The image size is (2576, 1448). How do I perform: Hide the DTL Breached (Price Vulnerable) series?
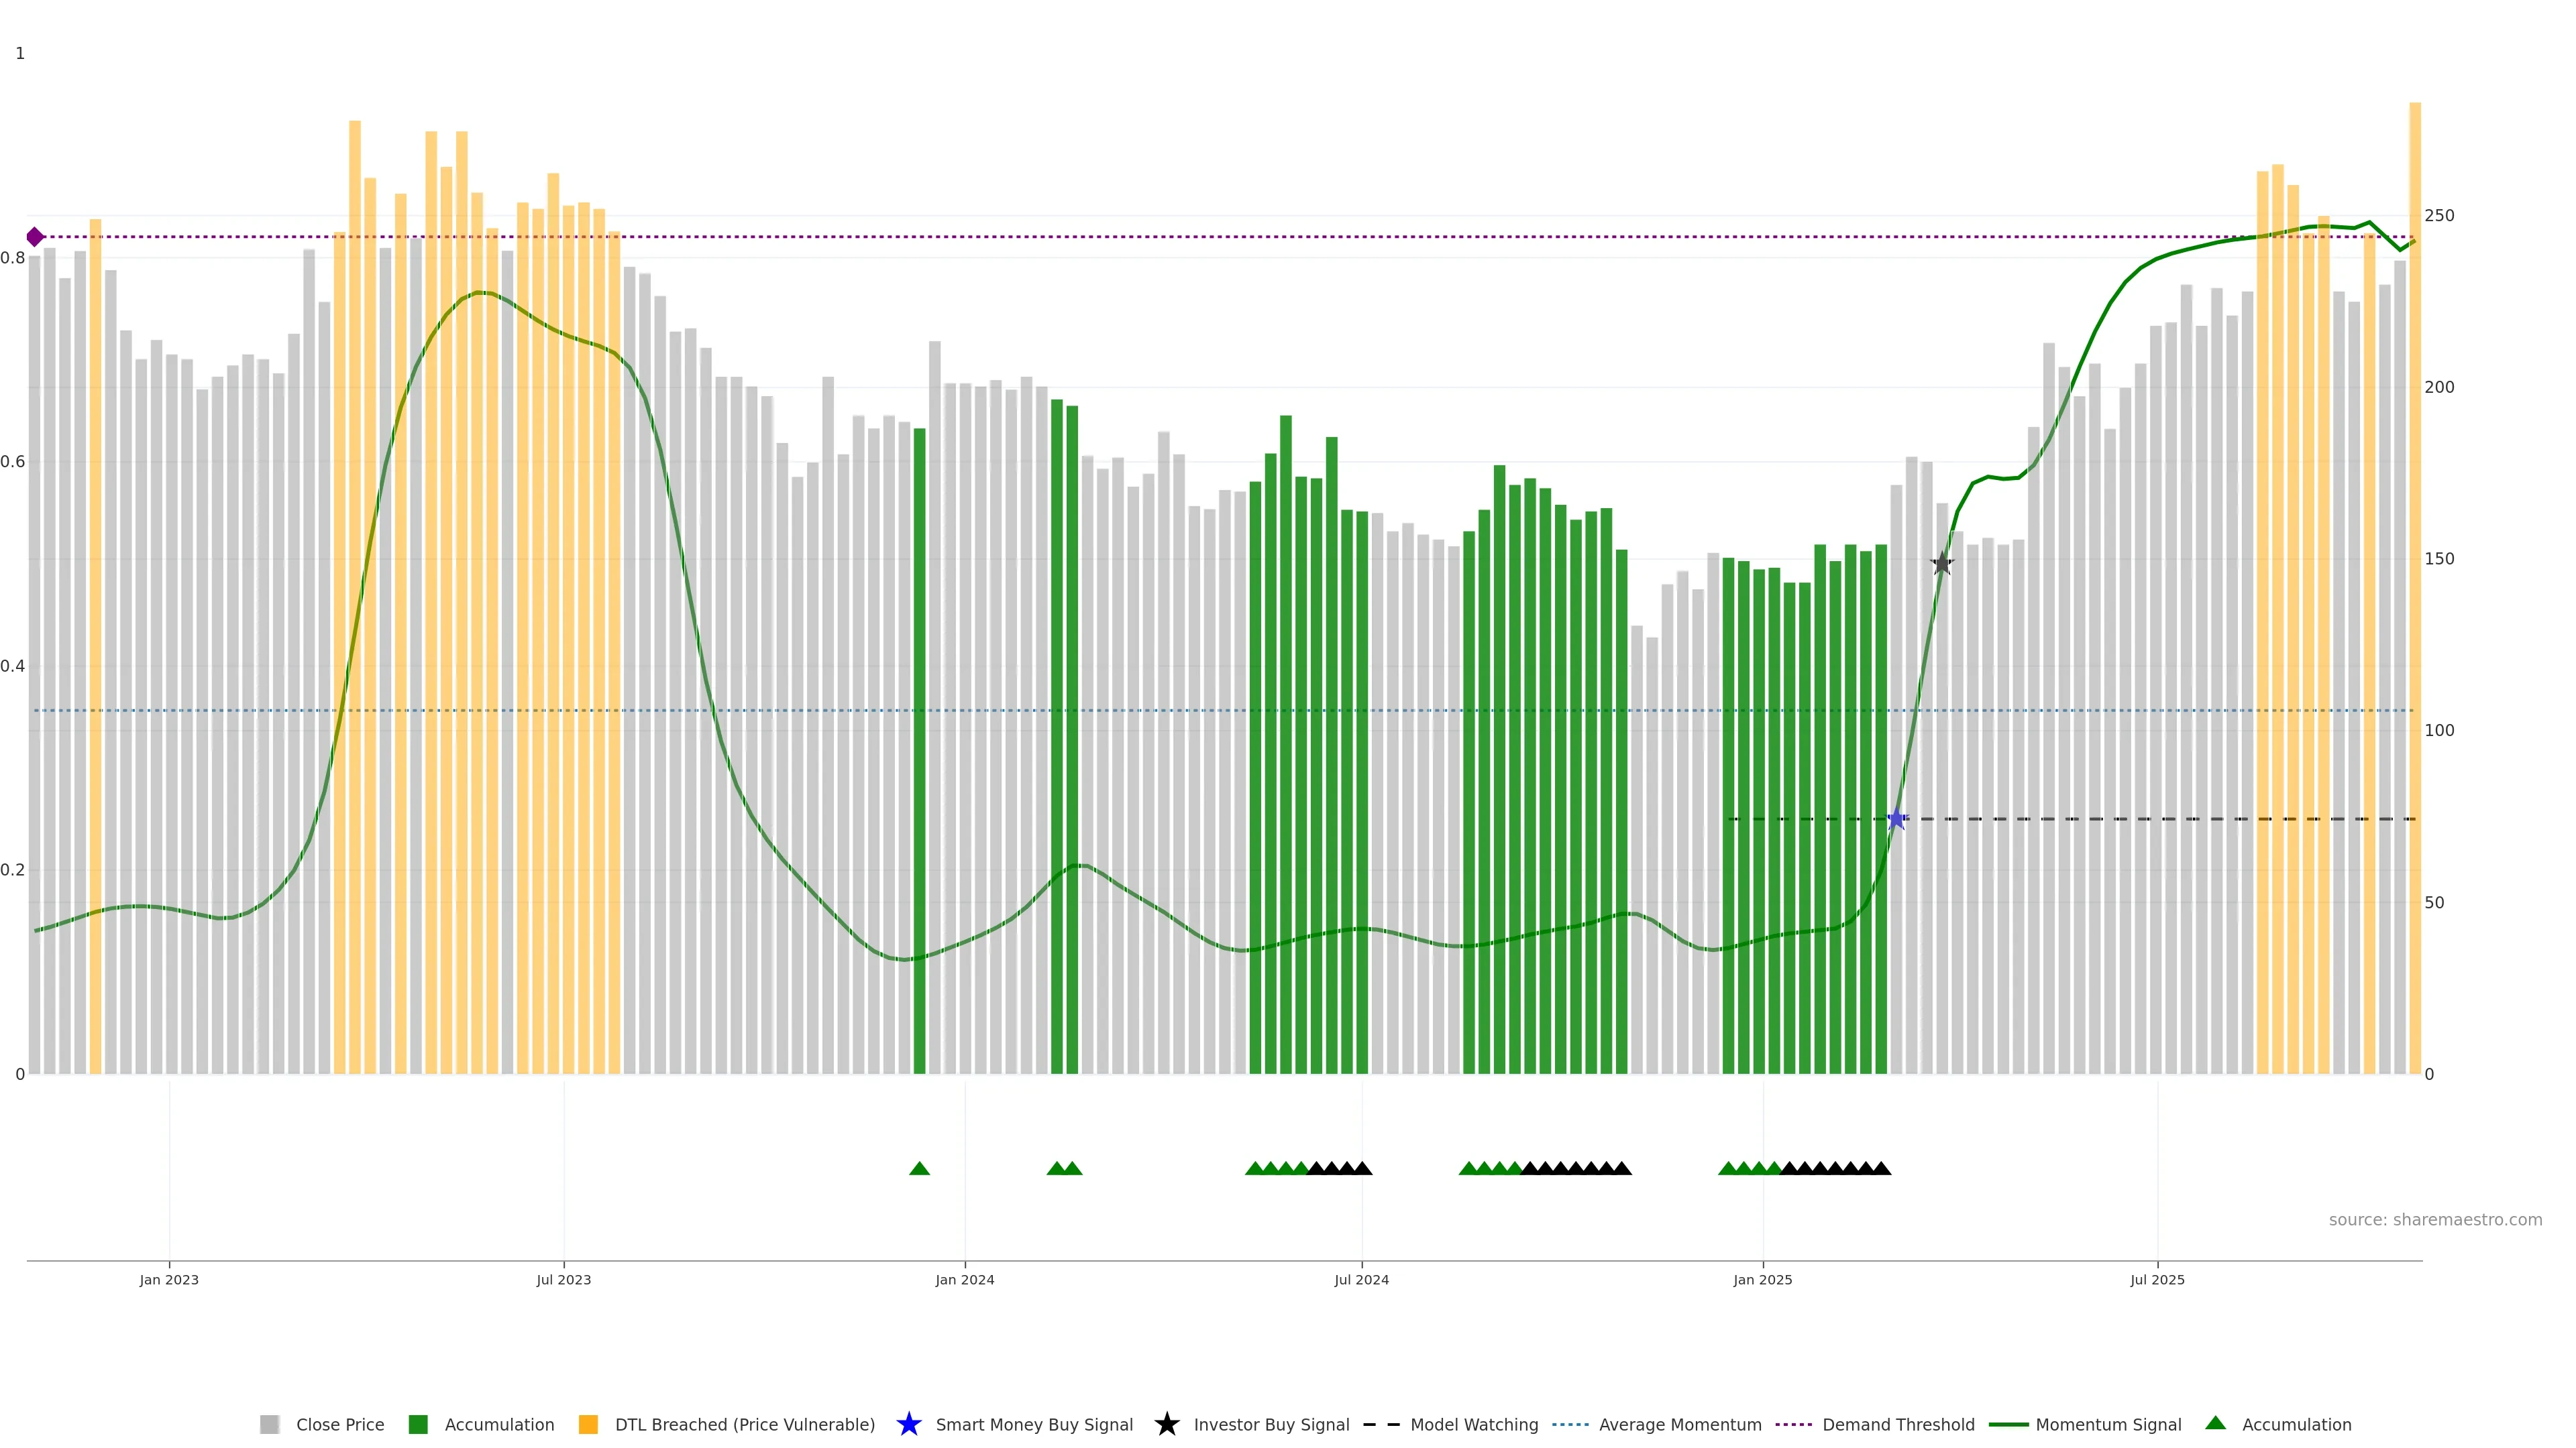pos(744,1425)
